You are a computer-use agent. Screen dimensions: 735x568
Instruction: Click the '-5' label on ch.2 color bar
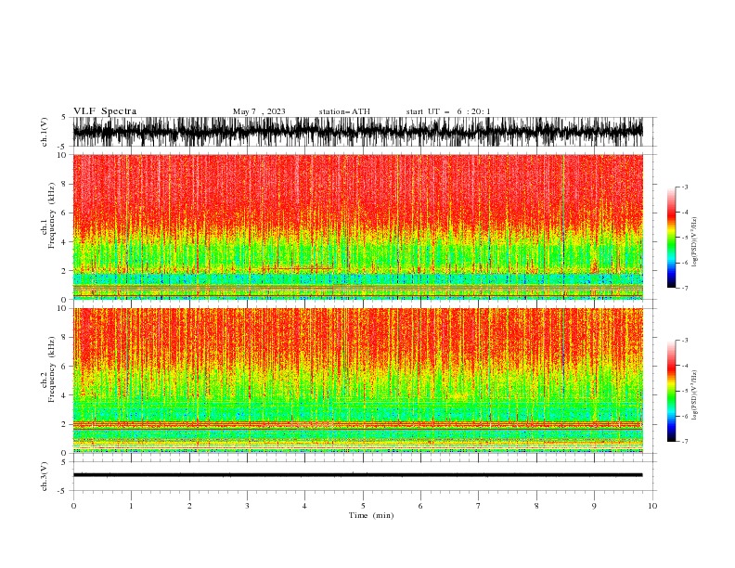coord(684,391)
